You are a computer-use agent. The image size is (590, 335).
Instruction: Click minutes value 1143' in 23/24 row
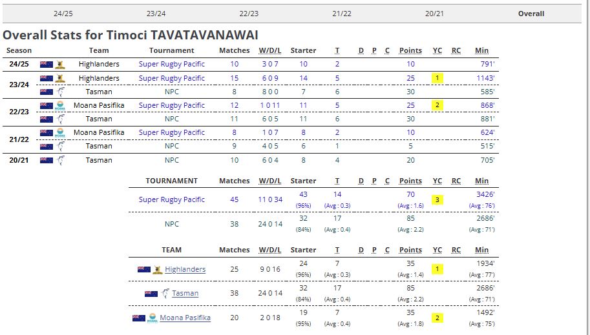click(x=485, y=78)
